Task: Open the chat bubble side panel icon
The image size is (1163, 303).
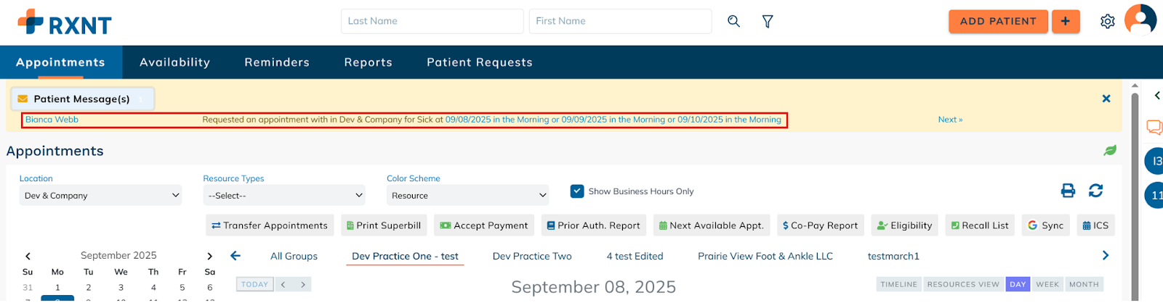Action: tap(1154, 128)
